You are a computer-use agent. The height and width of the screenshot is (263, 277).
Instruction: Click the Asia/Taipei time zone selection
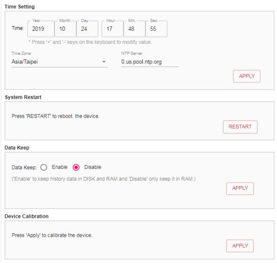[x=60, y=62]
